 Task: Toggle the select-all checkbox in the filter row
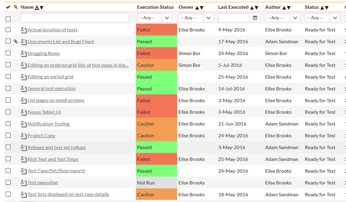click(8, 19)
